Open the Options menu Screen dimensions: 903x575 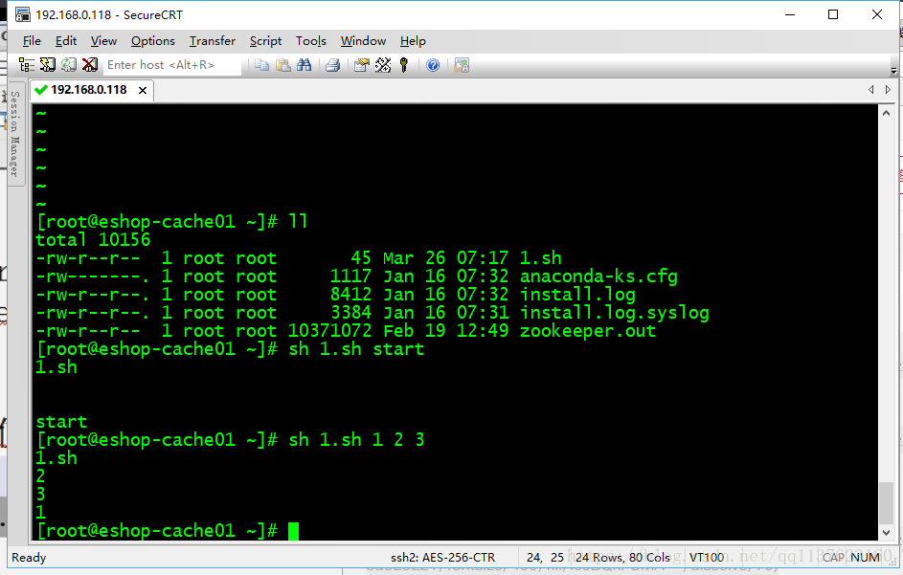(x=152, y=41)
